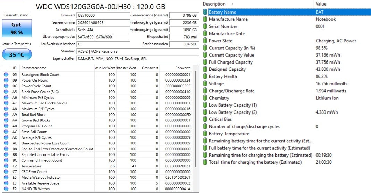Click the blue status orb for Reassigned Block Count

pos(6,75)
